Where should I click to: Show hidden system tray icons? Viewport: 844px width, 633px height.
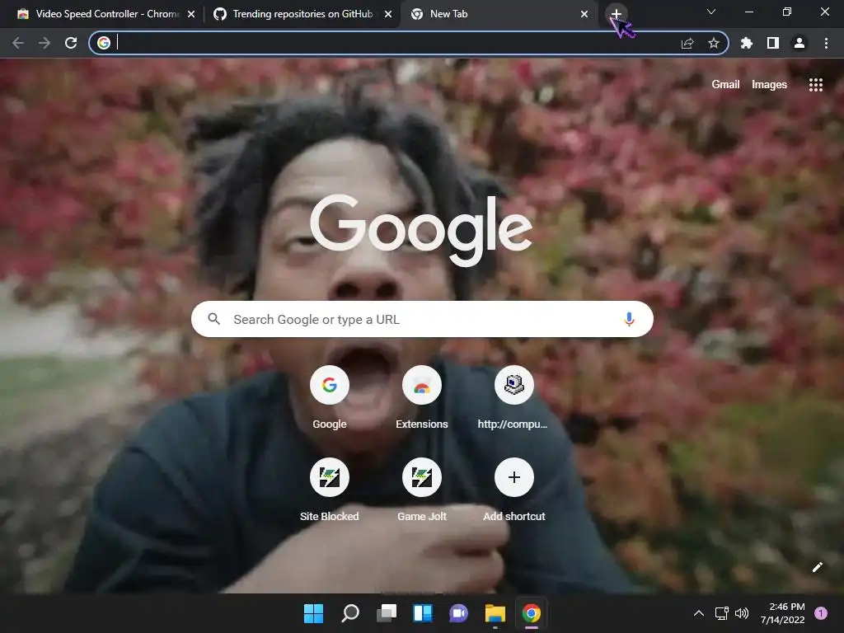[x=699, y=613]
